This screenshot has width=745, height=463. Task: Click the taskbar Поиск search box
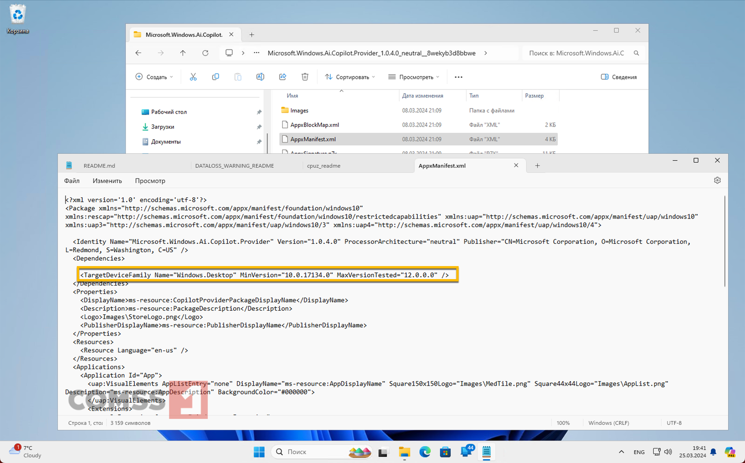tap(321, 452)
